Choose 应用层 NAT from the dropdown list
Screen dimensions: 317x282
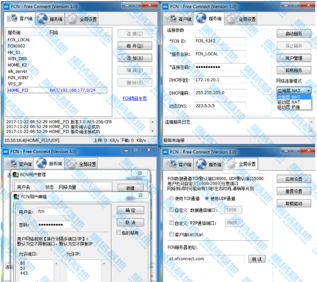(x=294, y=97)
